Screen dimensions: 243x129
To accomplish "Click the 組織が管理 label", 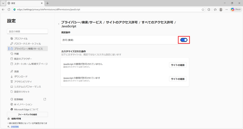I will pyautogui.click(x=16, y=119).
